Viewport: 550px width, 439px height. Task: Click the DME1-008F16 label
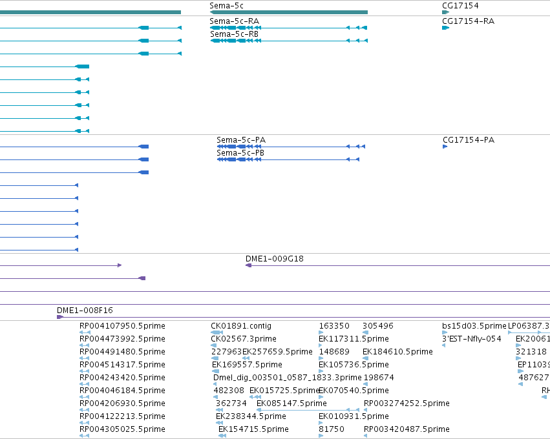85,310
